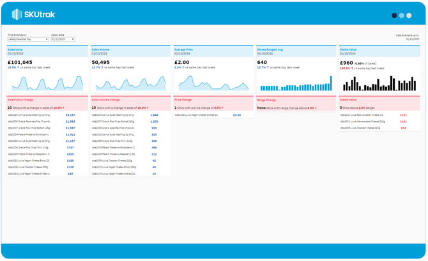Click the Range Change panel header

pos(296,100)
